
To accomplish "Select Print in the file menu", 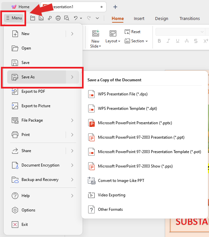I will pos(37,135).
